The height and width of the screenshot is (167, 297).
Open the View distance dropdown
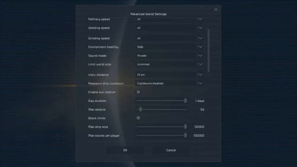click(170, 75)
